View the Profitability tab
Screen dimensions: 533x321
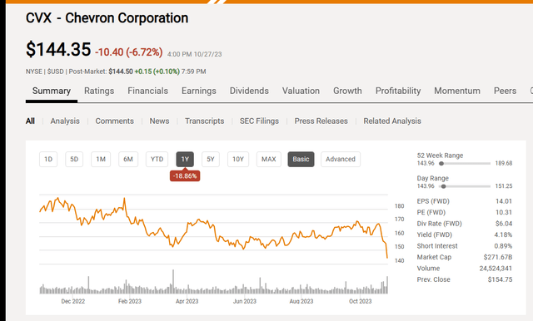tap(398, 91)
